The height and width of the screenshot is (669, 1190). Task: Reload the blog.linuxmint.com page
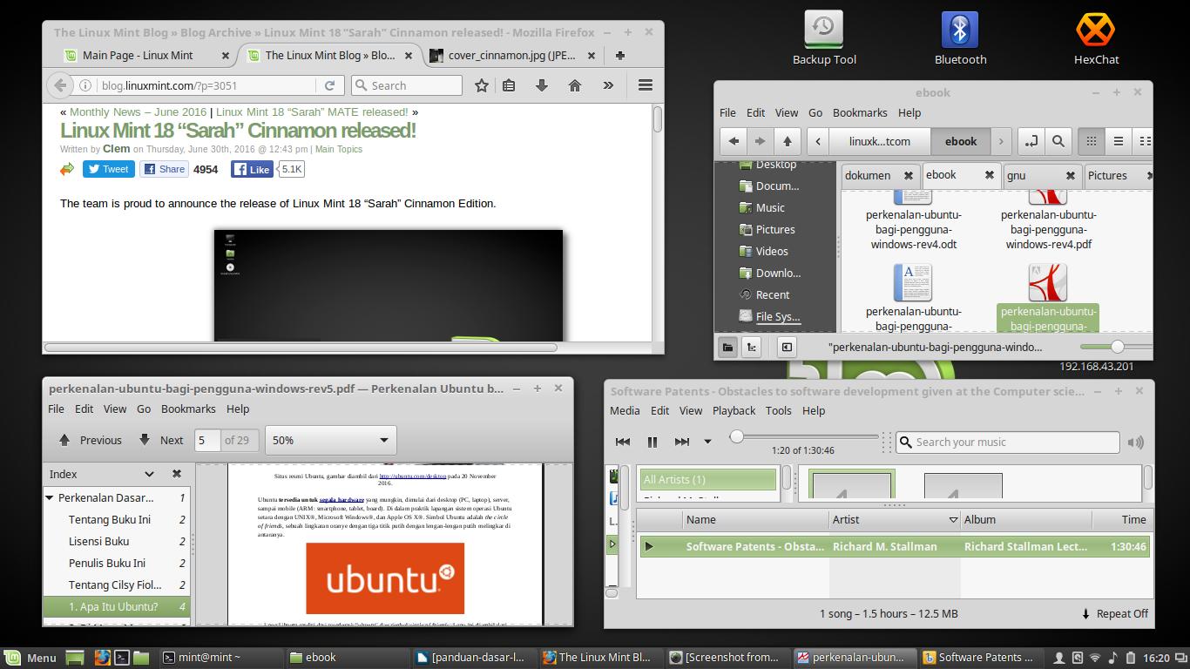329,85
